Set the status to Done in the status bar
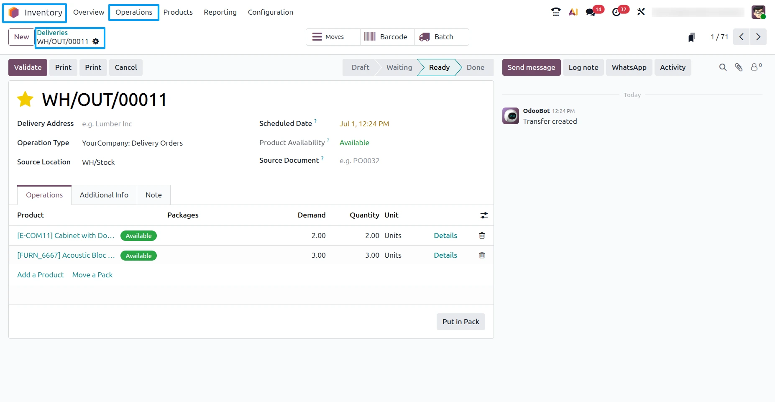Image resolution: width=775 pixels, height=402 pixels. coord(476,67)
